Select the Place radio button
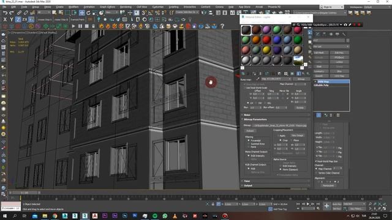 (x=292, y=141)
